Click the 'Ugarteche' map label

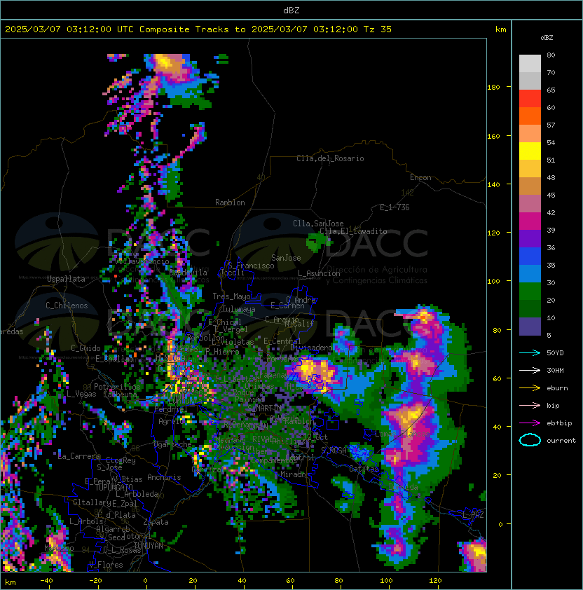[172, 444]
